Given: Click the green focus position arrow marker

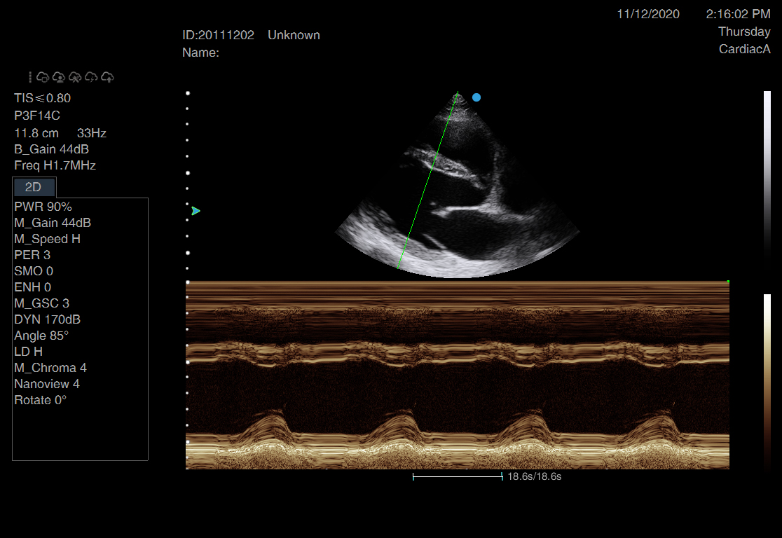Looking at the screenshot, I should (x=195, y=211).
